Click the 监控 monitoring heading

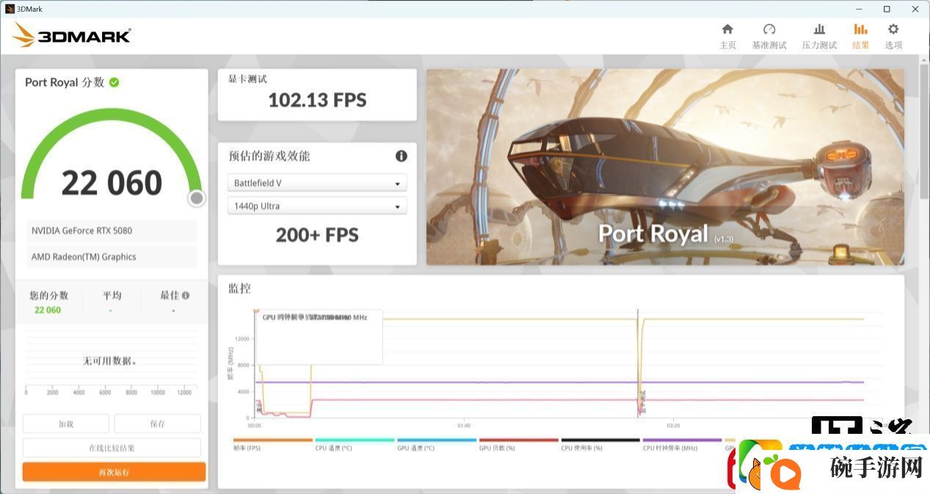click(x=239, y=288)
